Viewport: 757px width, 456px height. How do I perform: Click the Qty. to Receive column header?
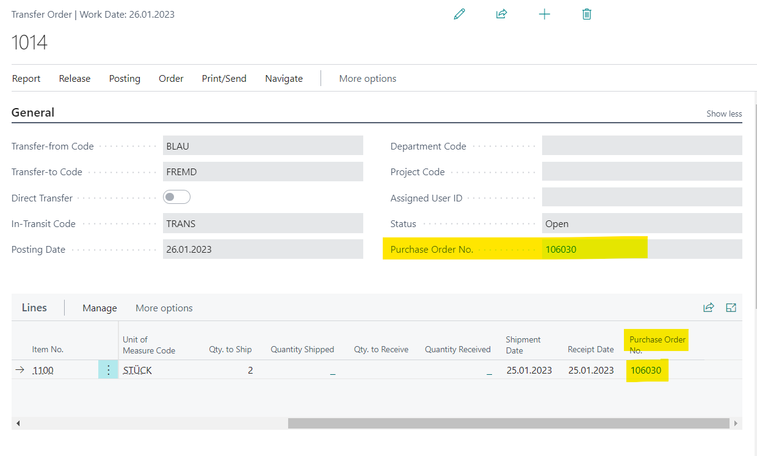pyautogui.click(x=381, y=349)
